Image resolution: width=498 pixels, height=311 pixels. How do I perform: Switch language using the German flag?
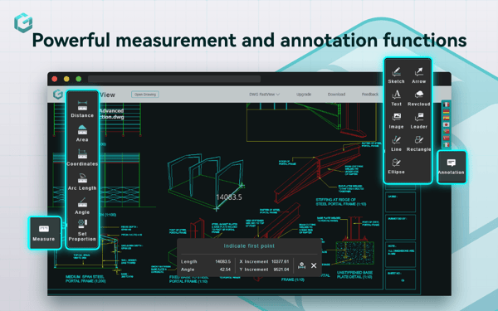point(446,111)
